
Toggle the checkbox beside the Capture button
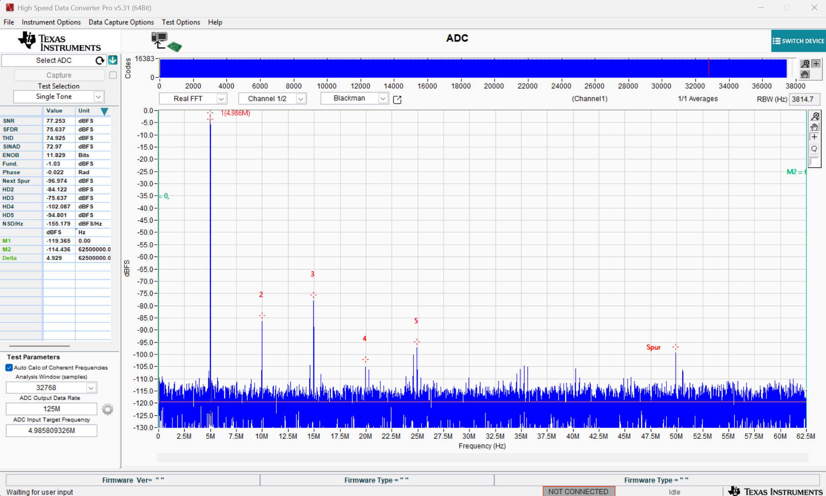tap(112, 75)
